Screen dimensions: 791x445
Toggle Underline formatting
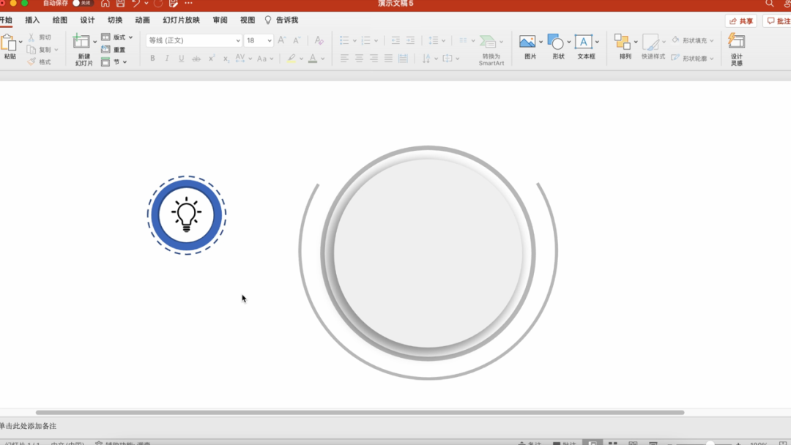181,59
